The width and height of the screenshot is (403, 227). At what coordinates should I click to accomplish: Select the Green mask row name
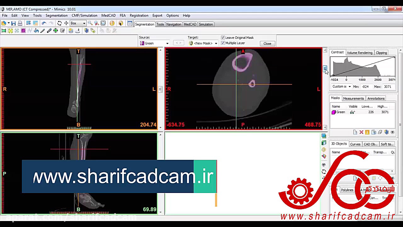(341, 112)
